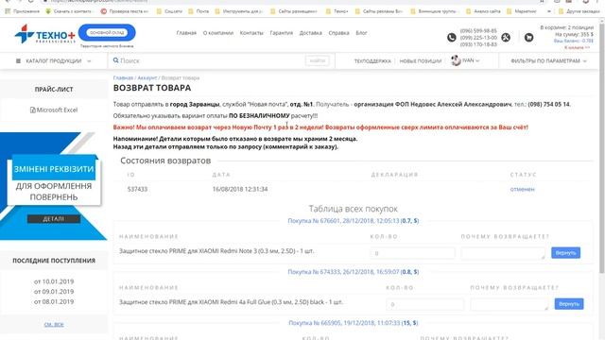Click the catalog hamburger icon

[18, 60]
